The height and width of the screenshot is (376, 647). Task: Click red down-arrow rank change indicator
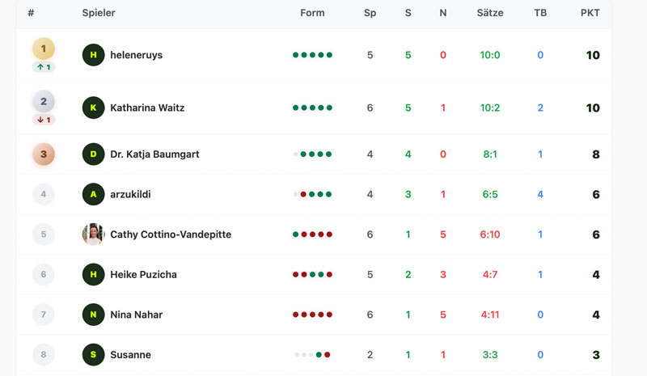point(44,120)
